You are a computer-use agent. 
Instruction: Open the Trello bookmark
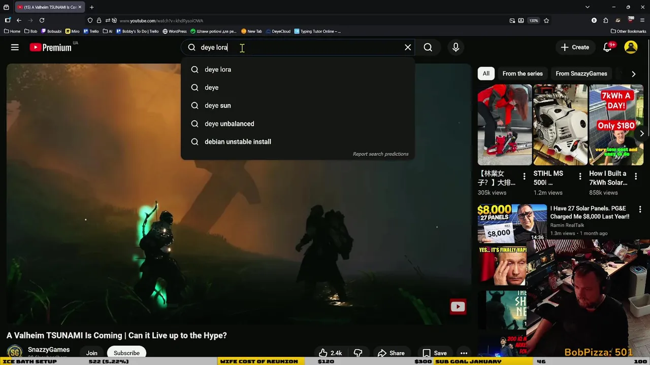click(91, 31)
